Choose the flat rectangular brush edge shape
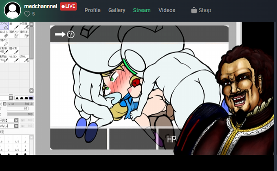277x171 pixels. tap(31, 98)
